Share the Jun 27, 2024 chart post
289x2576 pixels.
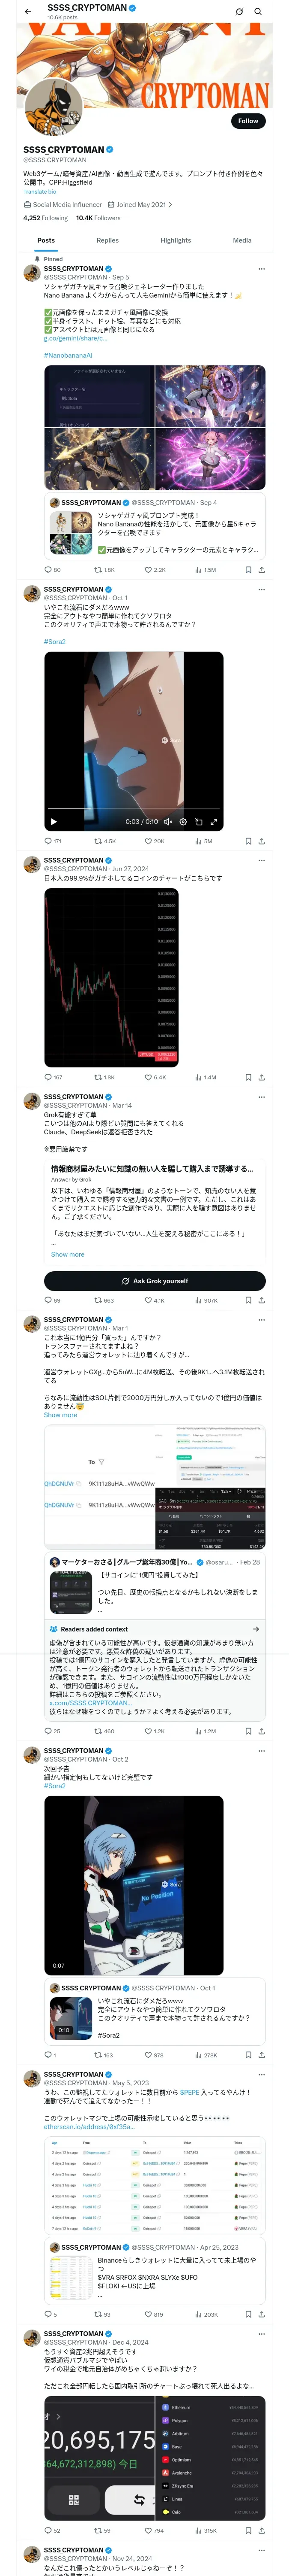click(261, 1077)
